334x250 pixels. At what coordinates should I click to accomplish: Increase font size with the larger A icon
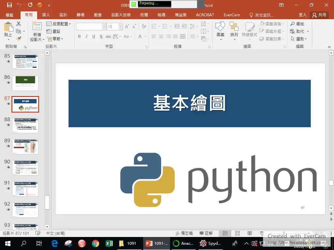point(127,27)
